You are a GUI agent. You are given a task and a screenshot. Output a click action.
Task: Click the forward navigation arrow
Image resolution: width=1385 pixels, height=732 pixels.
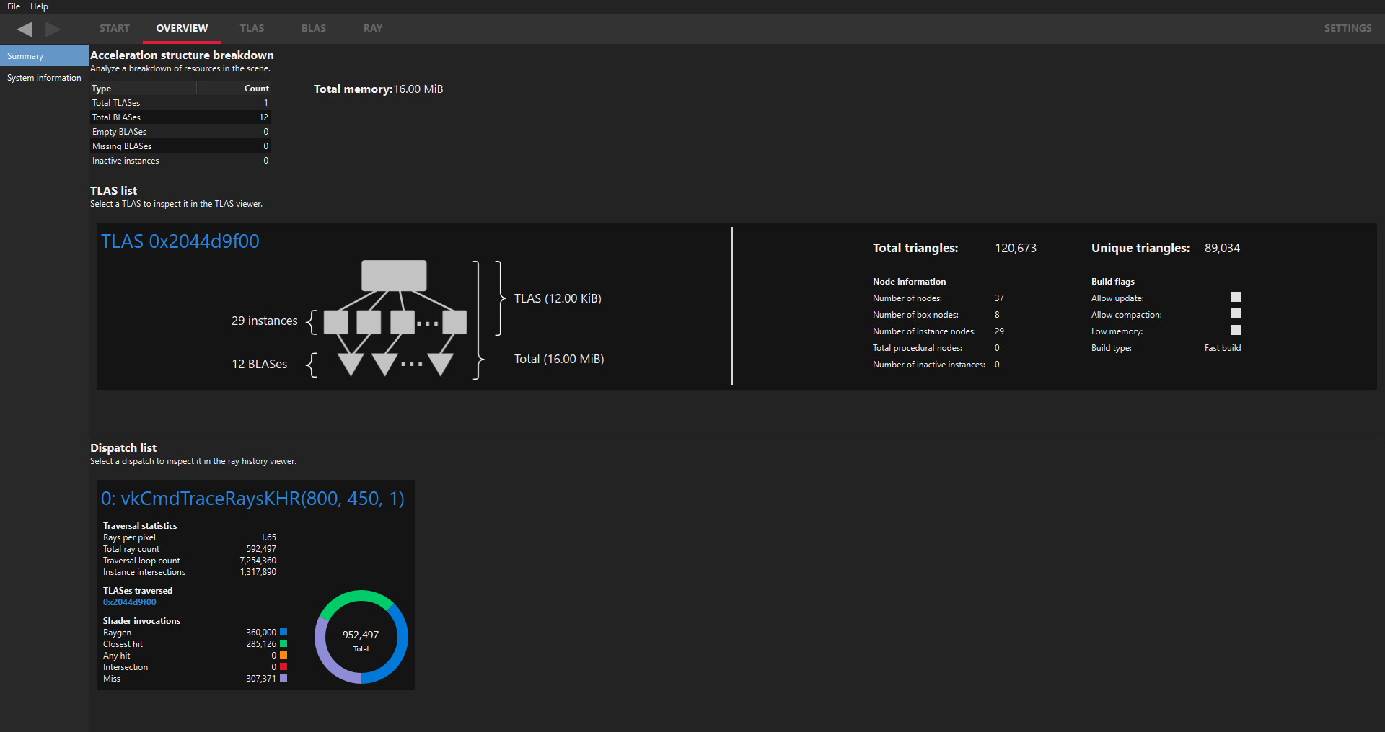pyautogui.click(x=53, y=29)
